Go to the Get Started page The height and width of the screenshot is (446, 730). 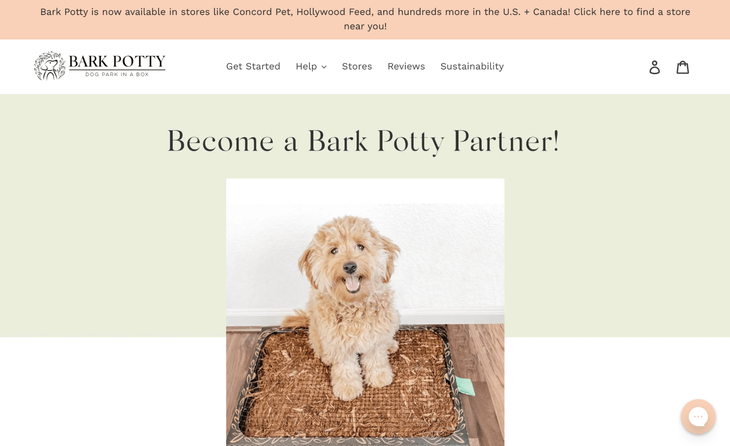(x=253, y=66)
